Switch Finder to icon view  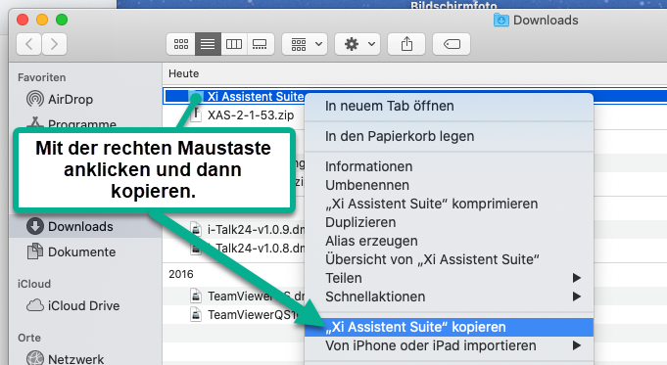tap(181, 44)
